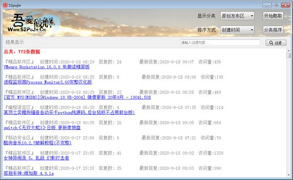Click 最新回复:2020-9-18 09:07 text
293x180 pixels.
coord(167,62)
